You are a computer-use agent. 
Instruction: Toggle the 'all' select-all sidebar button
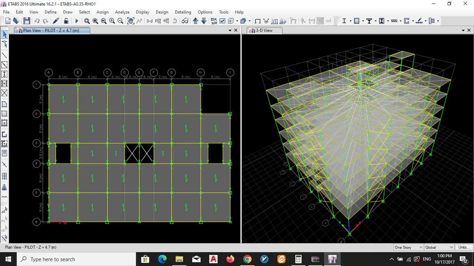[4, 210]
